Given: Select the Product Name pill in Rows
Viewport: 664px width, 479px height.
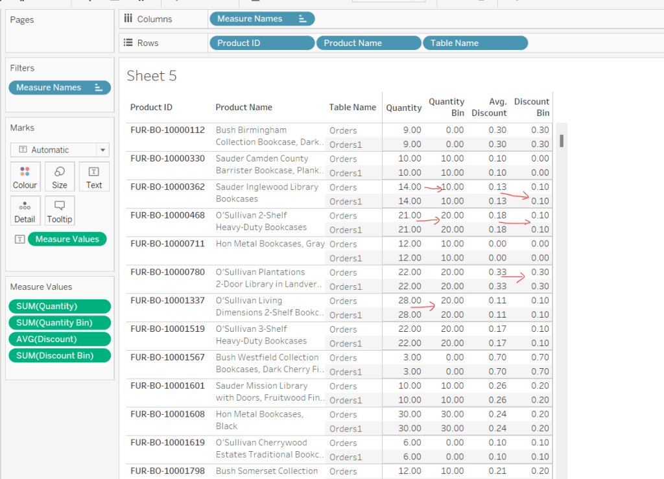Looking at the screenshot, I should (x=368, y=43).
